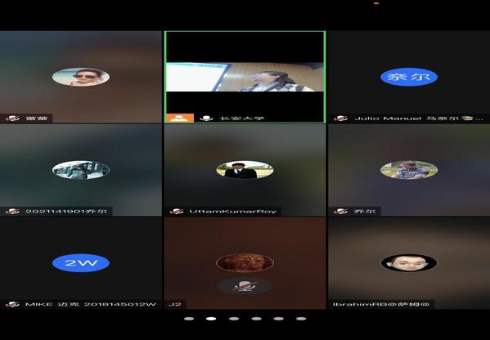The height and width of the screenshot is (340, 490).
Task: Click the blue 奈尔 avatar
Action: pos(409,77)
